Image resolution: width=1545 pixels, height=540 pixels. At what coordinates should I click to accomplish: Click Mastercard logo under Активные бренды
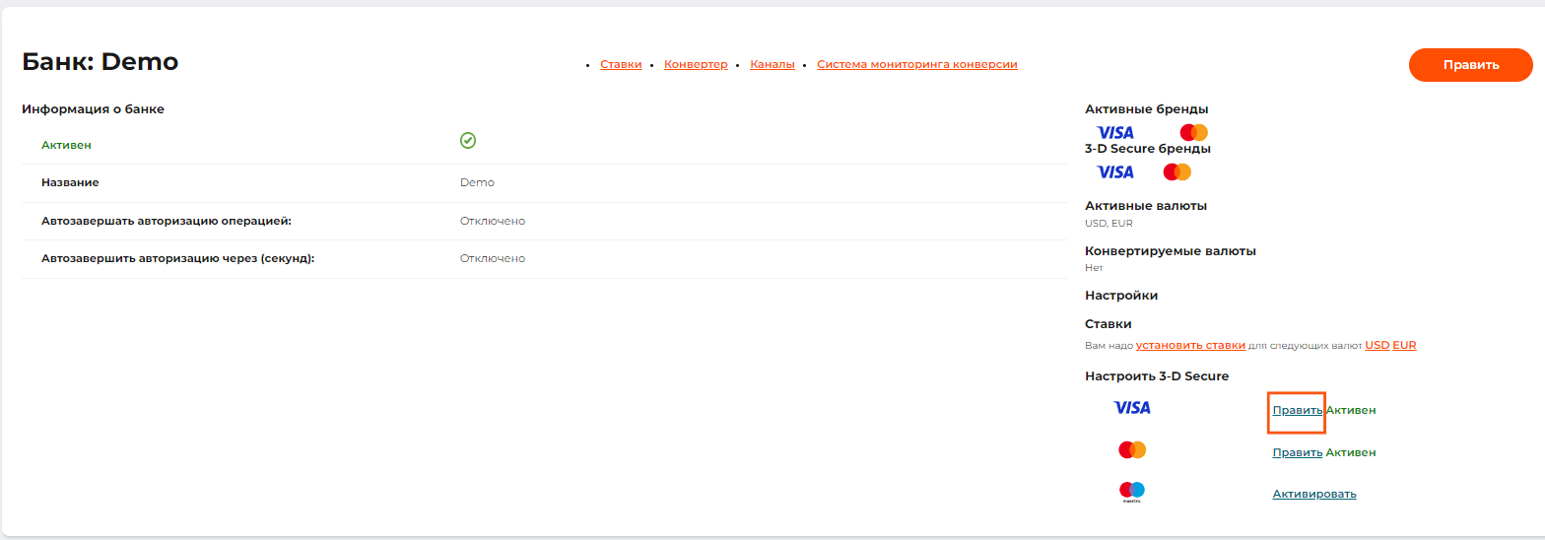point(1193,132)
